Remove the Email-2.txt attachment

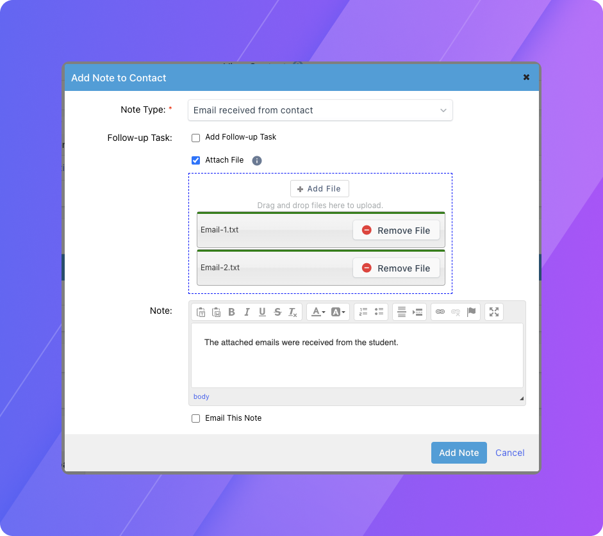pyautogui.click(x=396, y=268)
